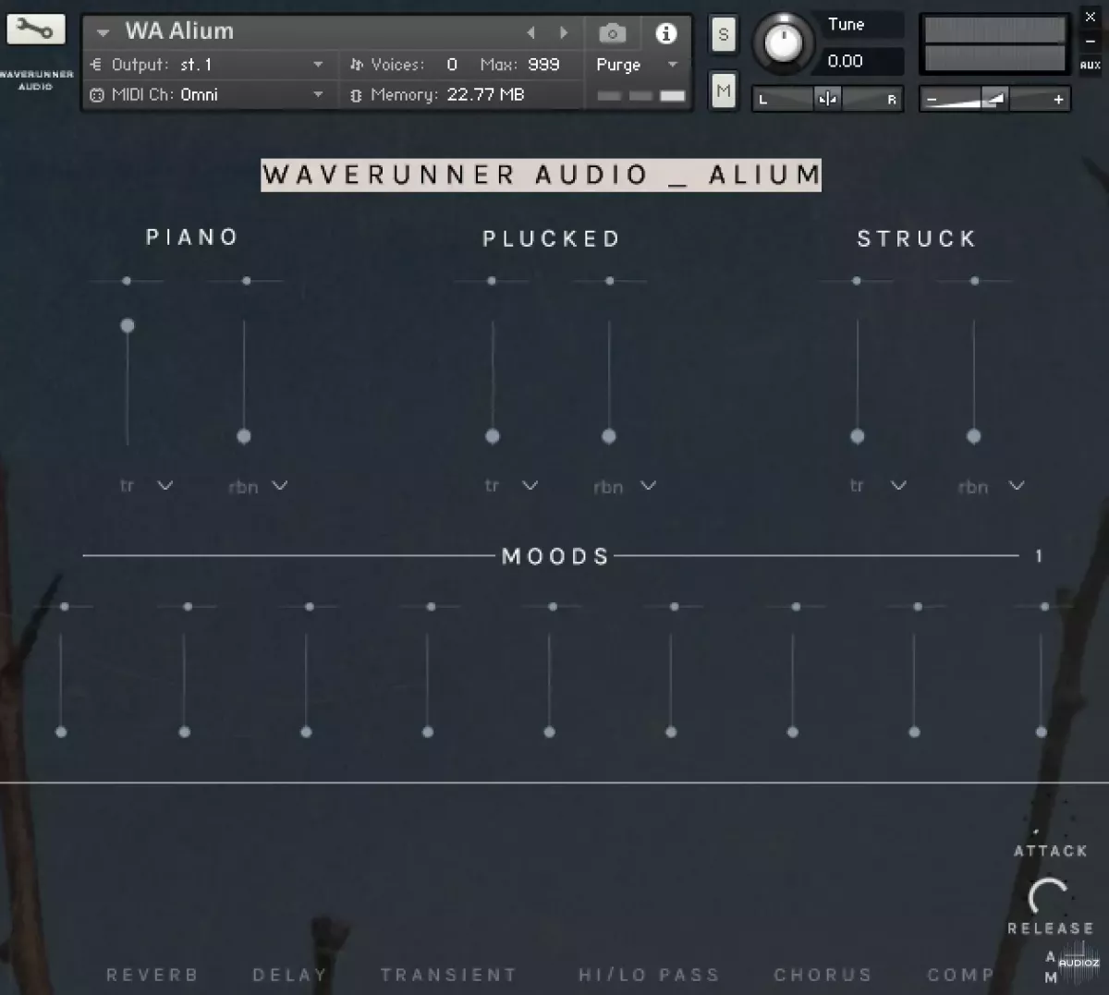
Task: Click the wrench settings icon
Action: 36,30
